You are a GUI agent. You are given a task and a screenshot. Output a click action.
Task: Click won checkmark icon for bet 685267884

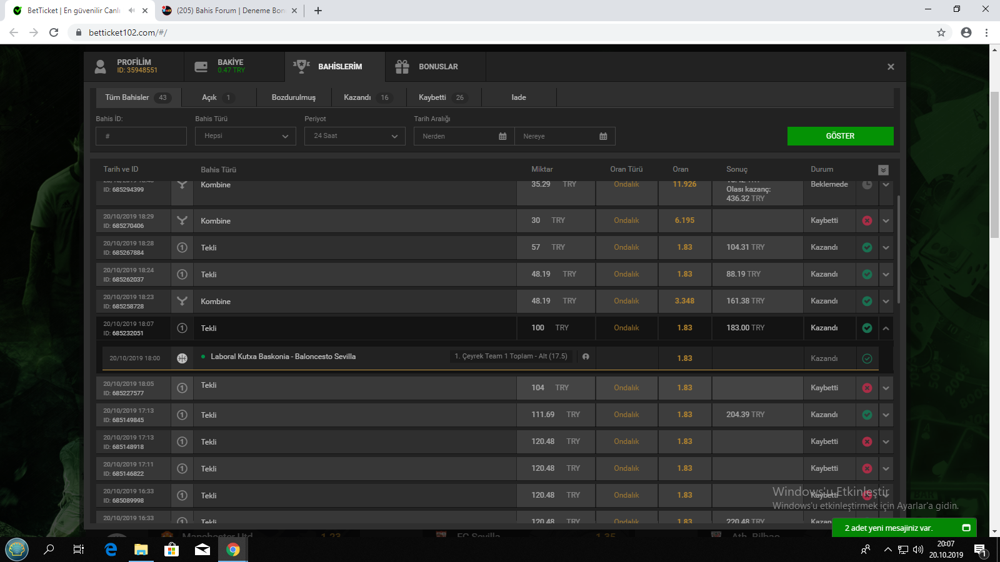click(867, 247)
